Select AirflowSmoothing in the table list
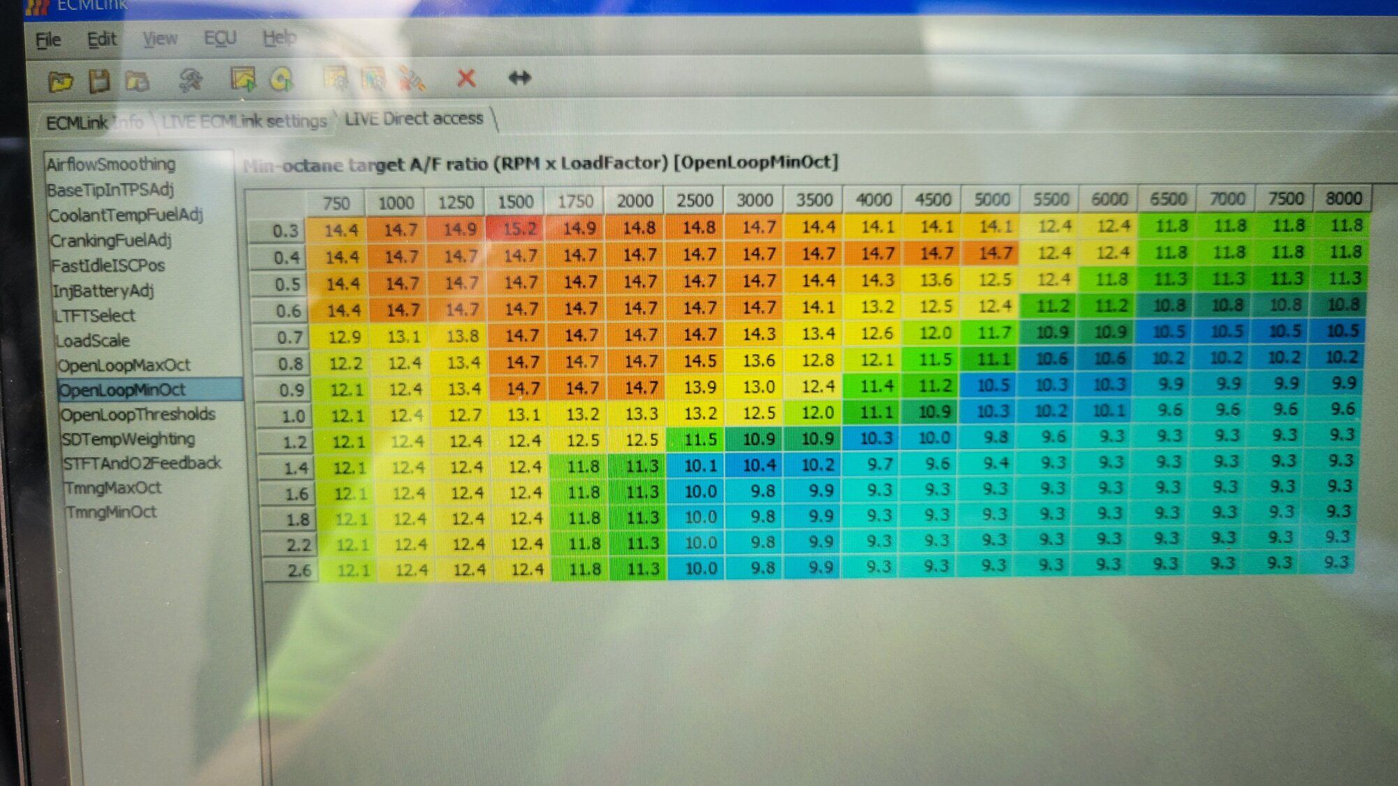The image size is (1398, 786). [111, 164]
